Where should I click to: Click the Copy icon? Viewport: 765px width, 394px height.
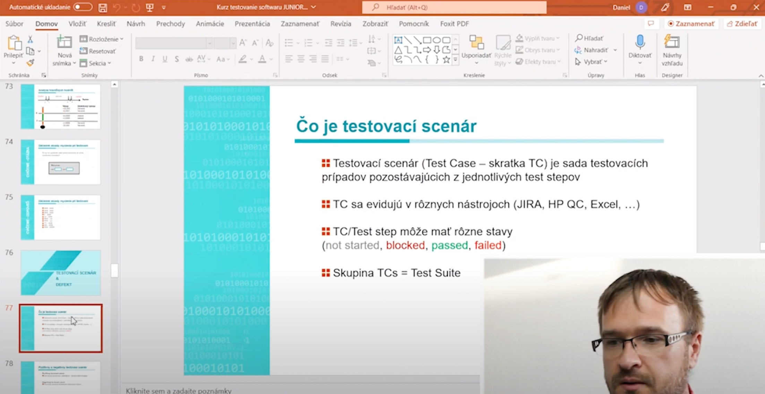click(31, 51)
